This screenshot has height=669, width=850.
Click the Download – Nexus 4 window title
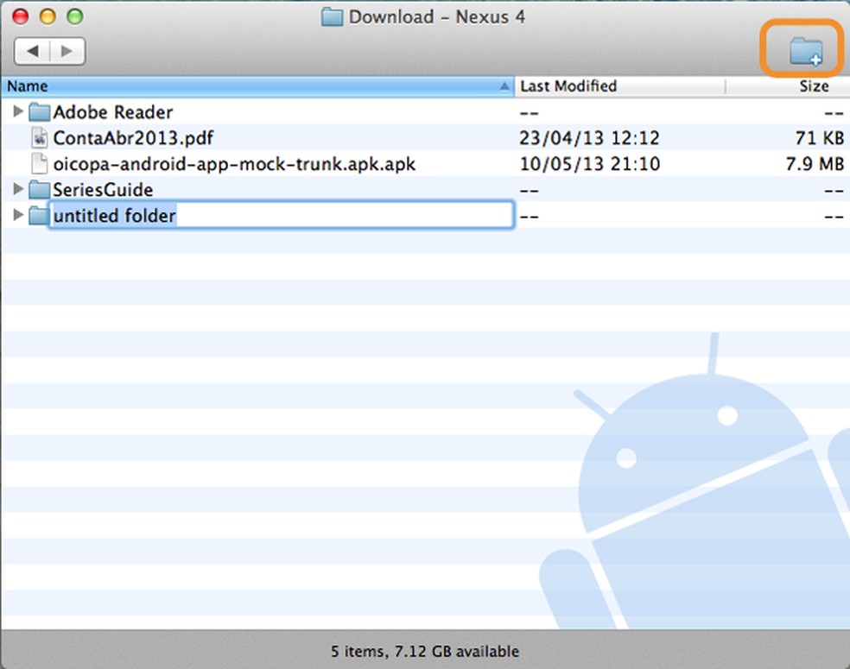click(437, 17)
